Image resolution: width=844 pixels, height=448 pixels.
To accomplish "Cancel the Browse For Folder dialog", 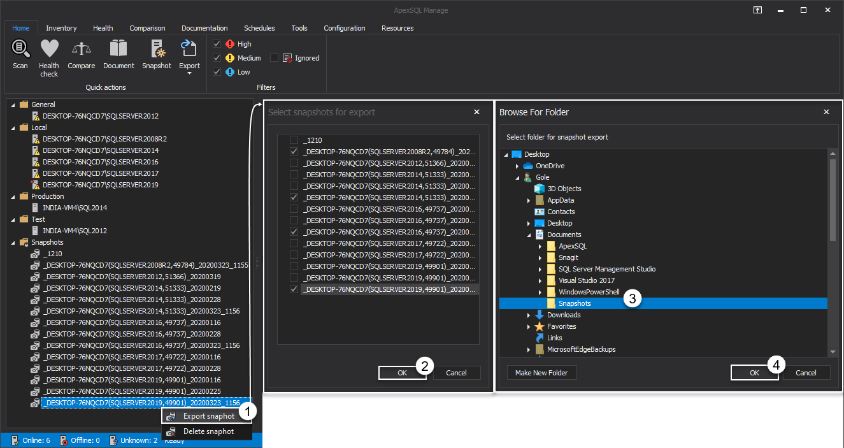I will point(806,373).
